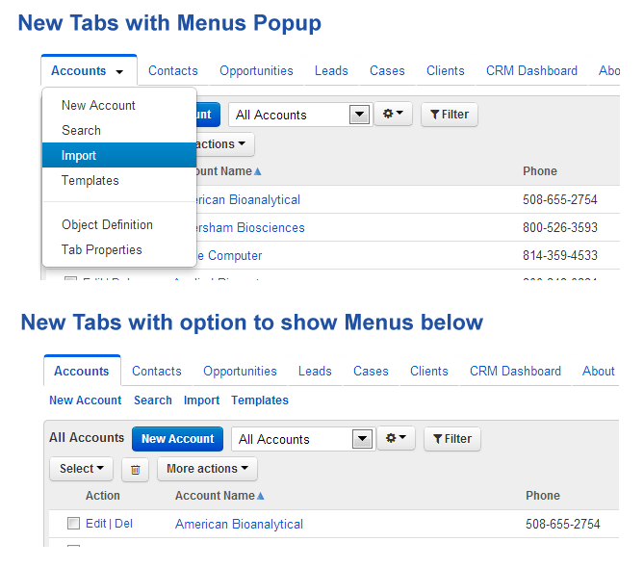Select Object Definition in the popup menu

(107, 224)
